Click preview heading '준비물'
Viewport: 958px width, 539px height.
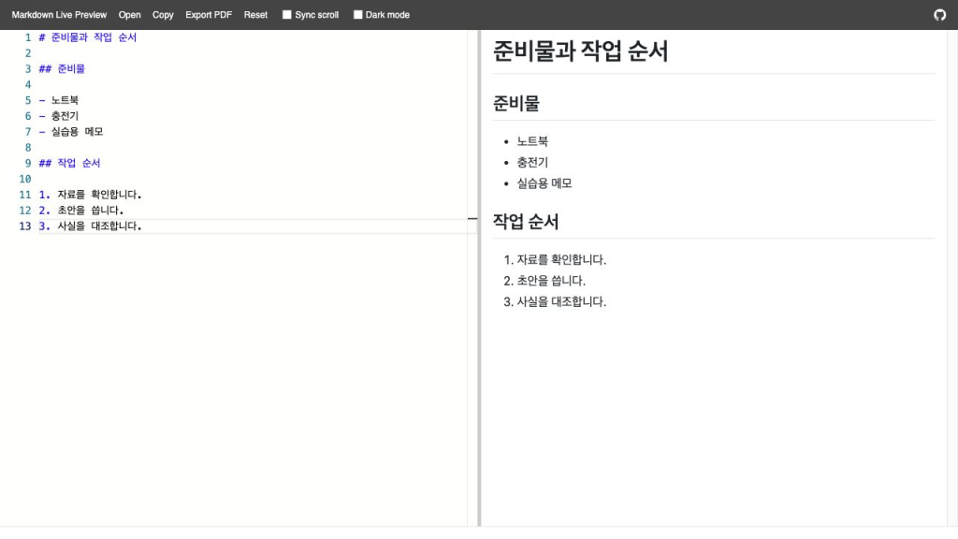[x=516, y=103]
